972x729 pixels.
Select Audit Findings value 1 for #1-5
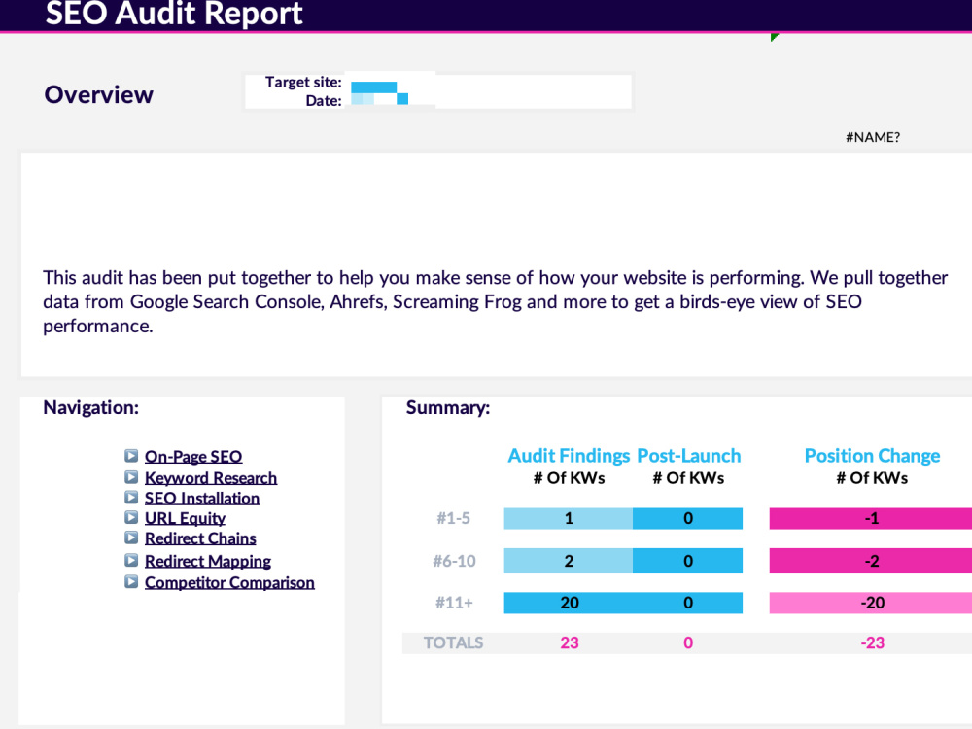(569, 518)
